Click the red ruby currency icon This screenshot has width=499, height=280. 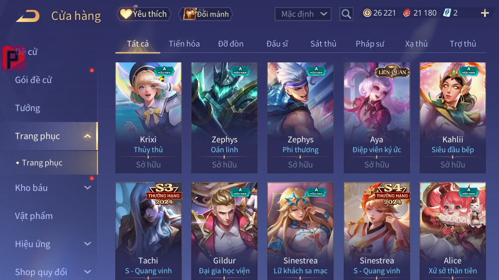(407, 13)
